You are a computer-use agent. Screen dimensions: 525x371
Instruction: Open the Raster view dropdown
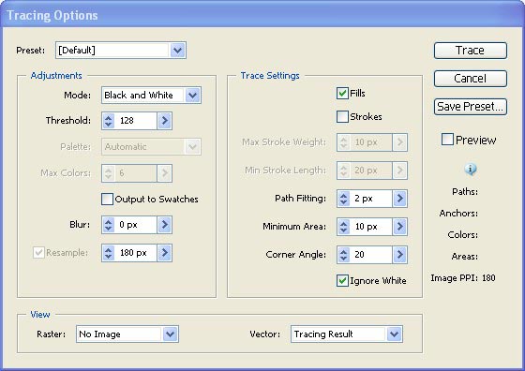pyautogui.click(x=127, y=334)
